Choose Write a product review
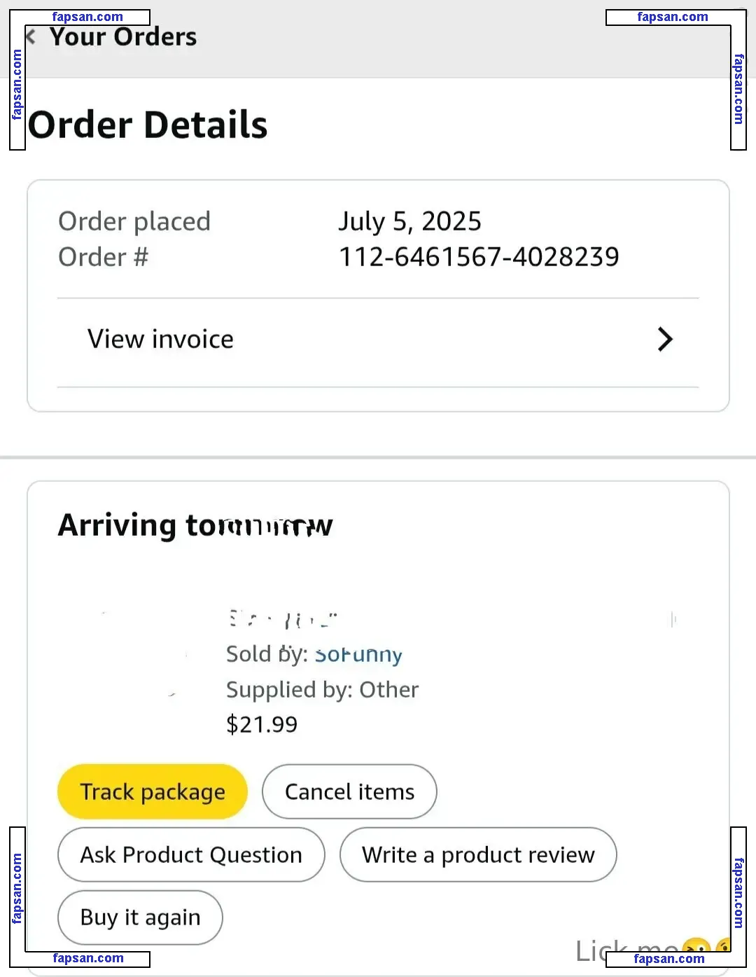Viewport: 756px width, 977px height. click(478, 854)
